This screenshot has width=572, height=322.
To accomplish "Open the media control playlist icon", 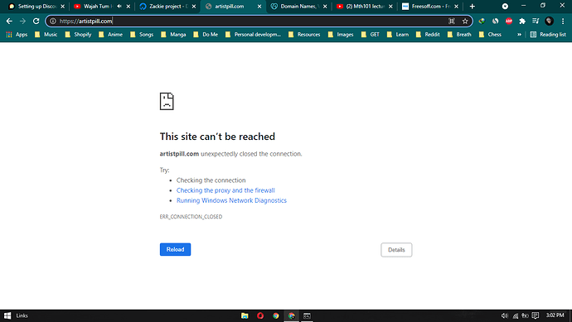I will point(536,22).
